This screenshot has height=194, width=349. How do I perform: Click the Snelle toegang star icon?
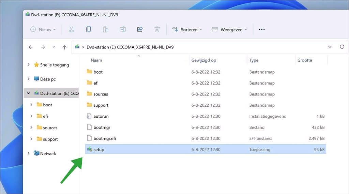36,64
